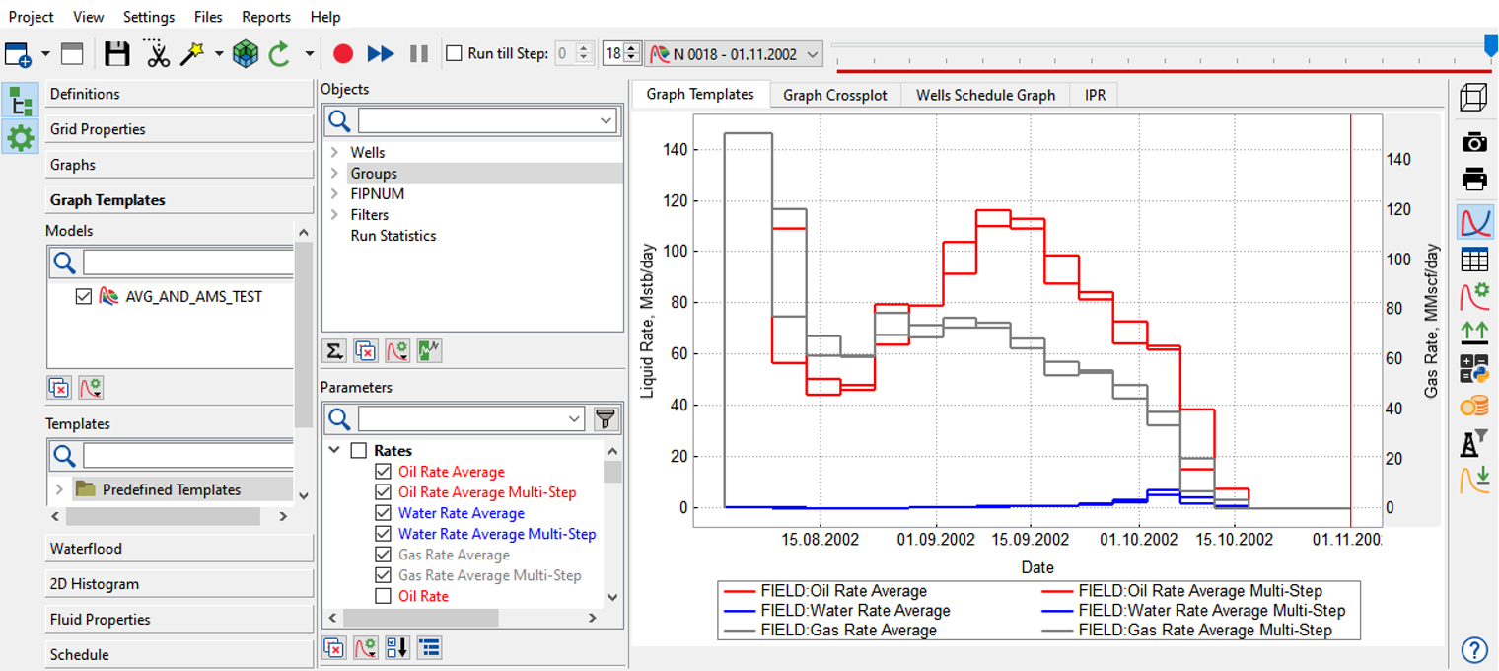1499x671 pixels.
Task: Open the camera screenshot tool
Action: coord(1474,142)
